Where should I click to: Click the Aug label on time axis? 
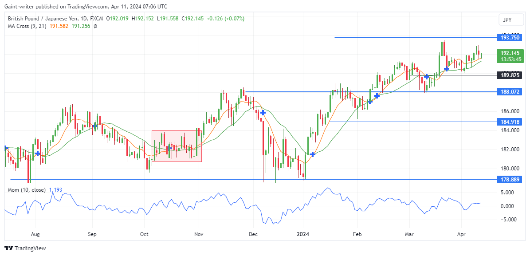pyautogui.click(x=35, y=234)
